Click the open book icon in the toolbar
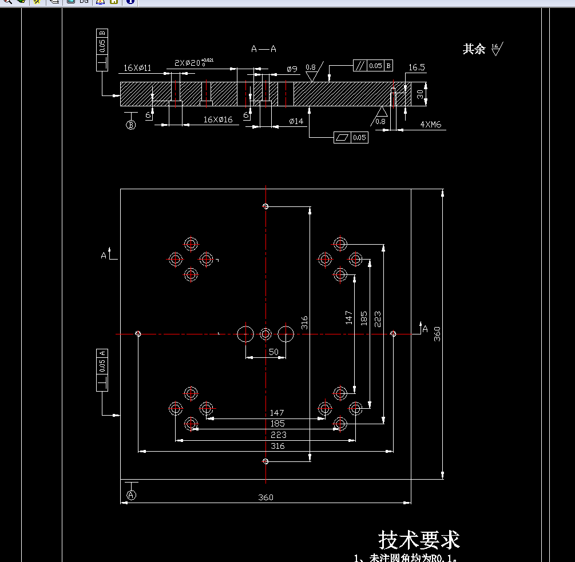Screen dimensions: 575x562 click(100, 2)
